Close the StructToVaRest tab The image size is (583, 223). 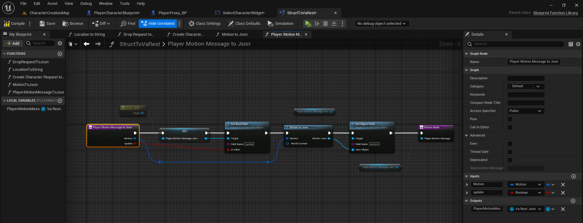coord(336,13)
